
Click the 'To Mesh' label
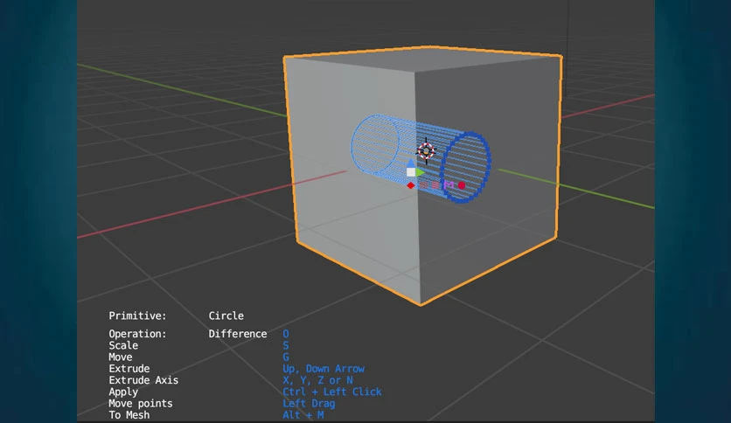click(x=129, y=415)
